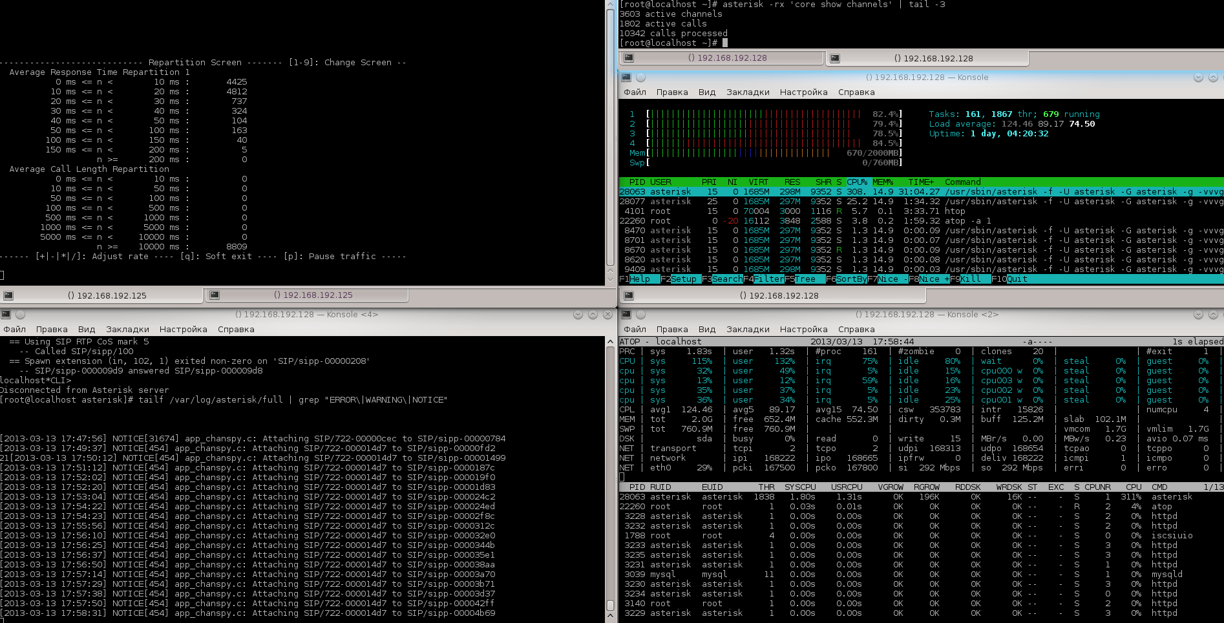1224x623 pixels.
Task: Close the Konsole <4> window
Action: click(607, 315)
